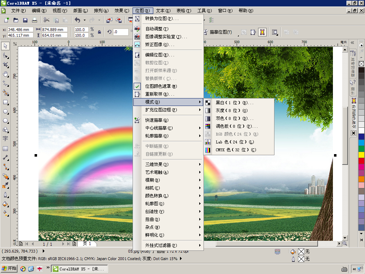This screenshot has height=274, width=365.
Task: Open the undo history dropdown arrow
Action: pyautogui.click(x=84, y=20)
